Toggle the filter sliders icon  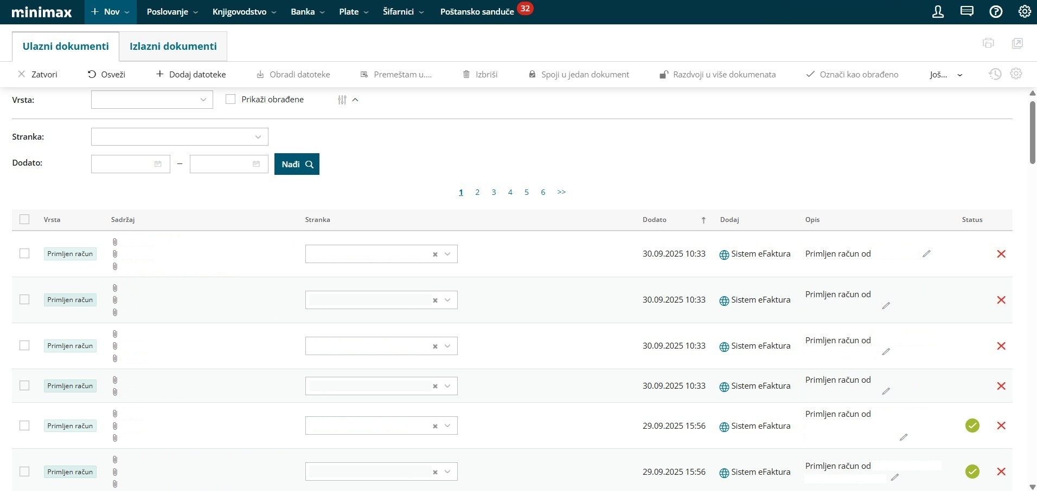pyautogui.click(x=342, y=100)
